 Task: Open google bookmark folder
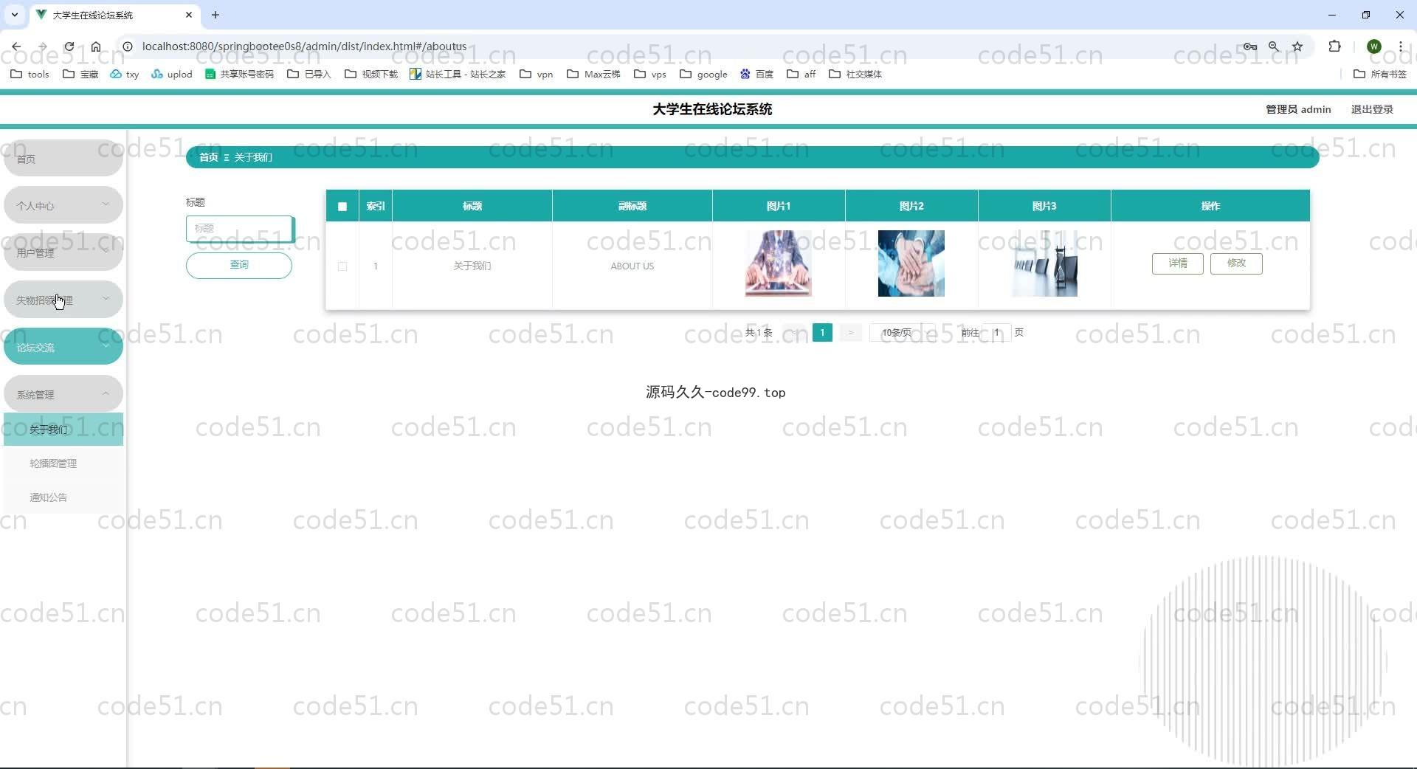pos(703,74)
